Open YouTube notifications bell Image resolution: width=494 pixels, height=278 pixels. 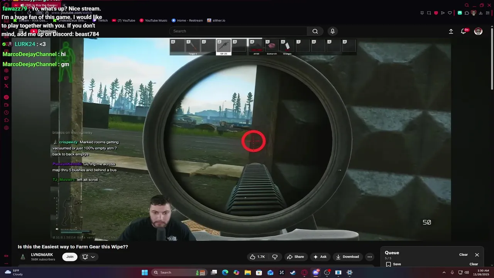pos(464,31)
